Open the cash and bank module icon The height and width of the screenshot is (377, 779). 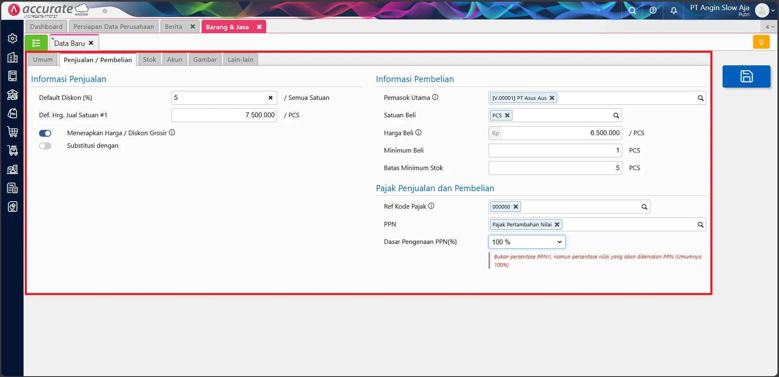click(x=13, y=95)
